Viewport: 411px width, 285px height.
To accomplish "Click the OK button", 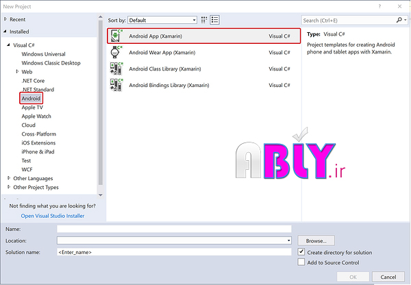I will (x=353, y=277).
